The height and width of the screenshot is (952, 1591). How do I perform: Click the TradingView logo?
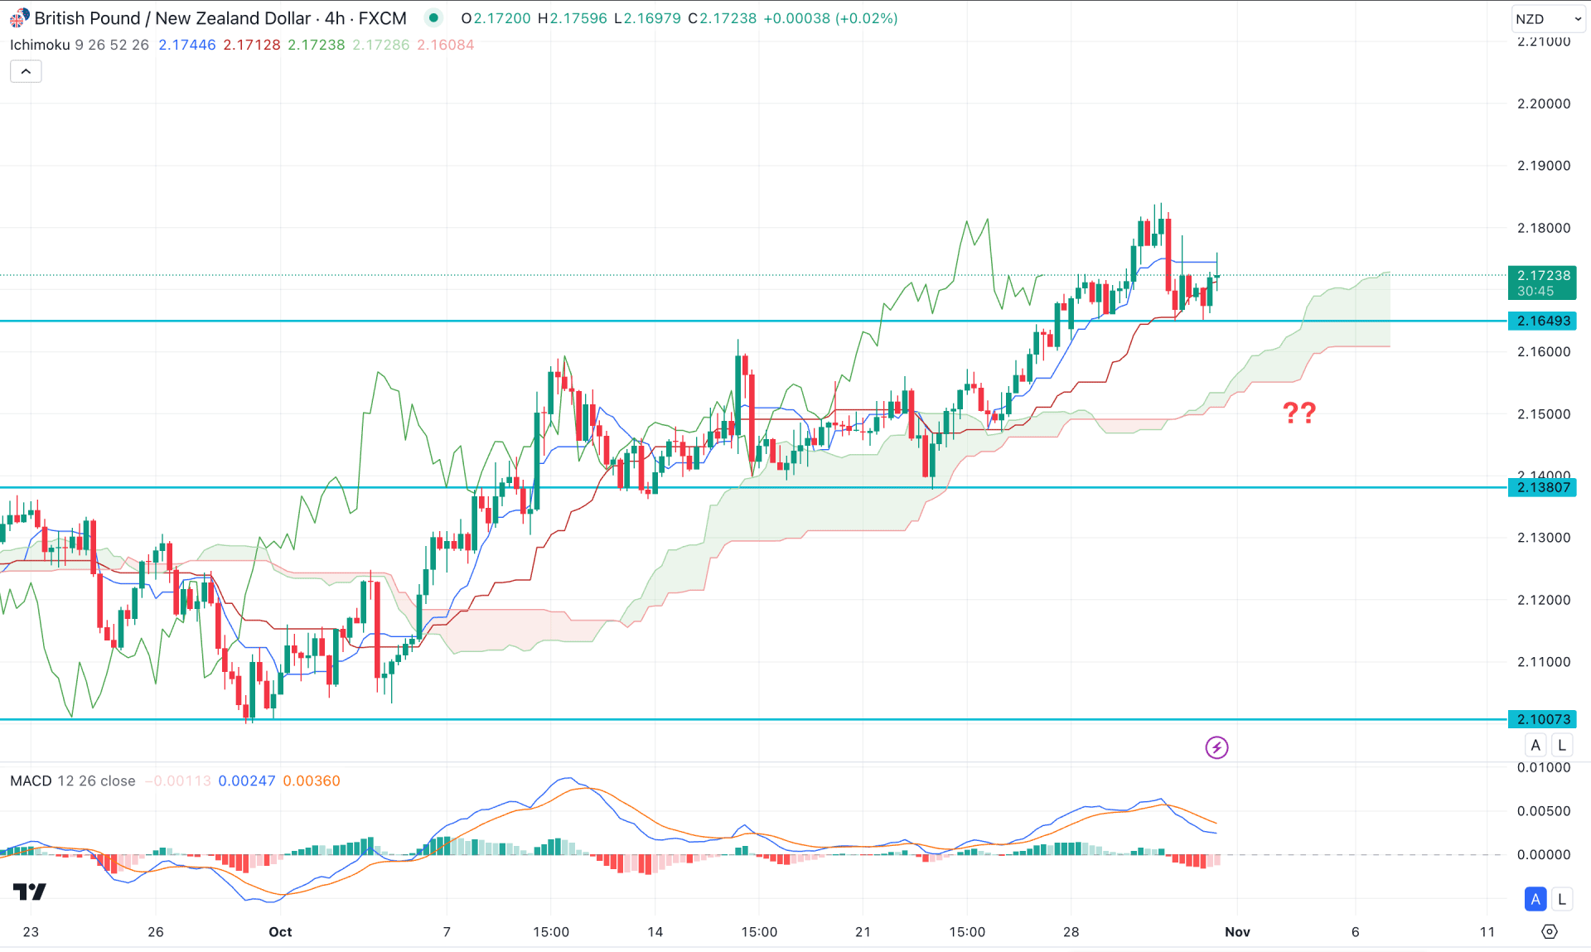(30, 892)
